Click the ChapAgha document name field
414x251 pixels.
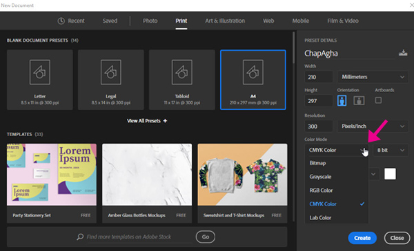pyautogui.click(x=349, y=54)
